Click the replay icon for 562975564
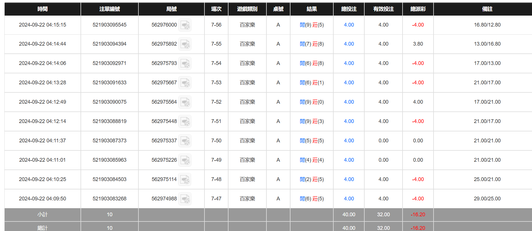 185,102
